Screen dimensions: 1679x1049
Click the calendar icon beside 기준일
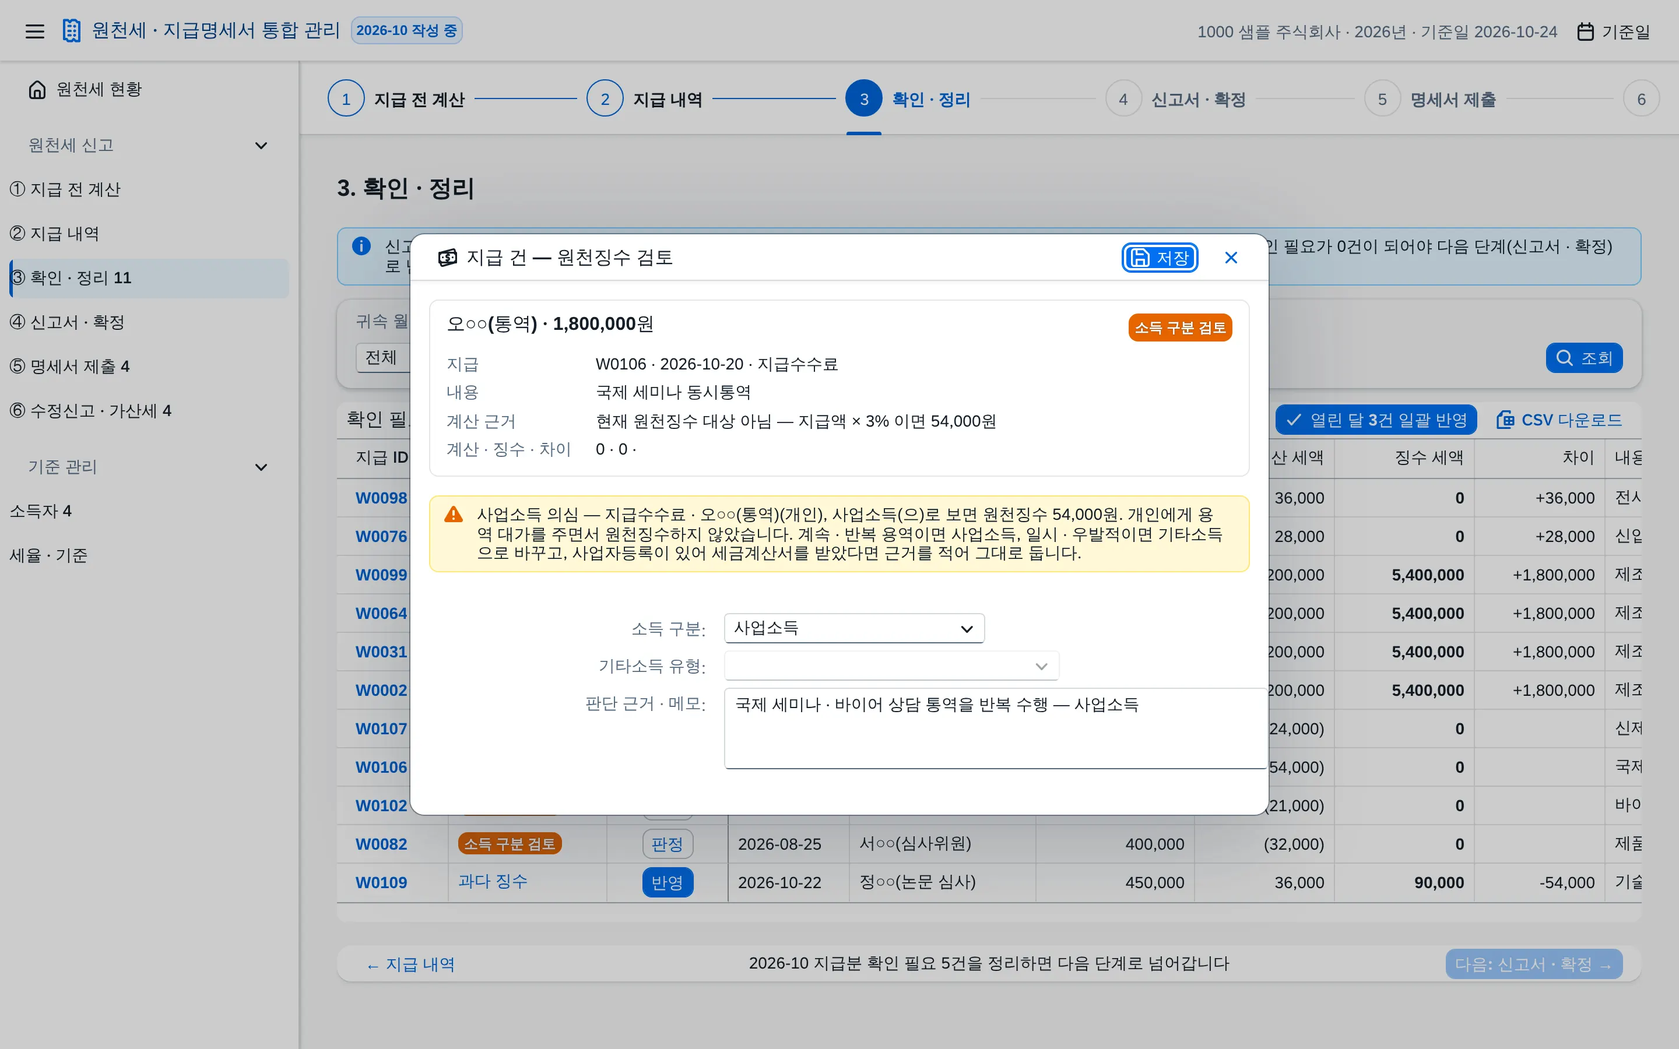click(x=1585, y=31)
